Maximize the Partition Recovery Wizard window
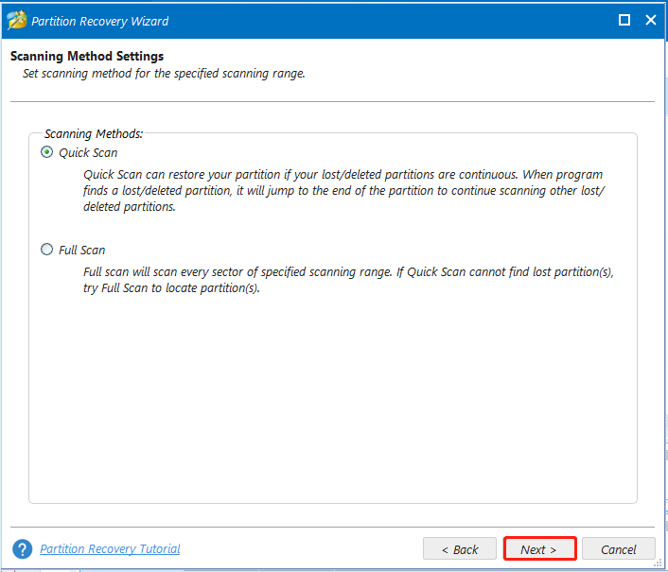Image resolution: width=668 pixels, height=572 pixels. [x=624, y=20]
